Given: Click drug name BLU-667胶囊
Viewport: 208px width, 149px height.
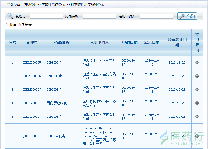Looking at the screenshot, I should pos(56,136).
